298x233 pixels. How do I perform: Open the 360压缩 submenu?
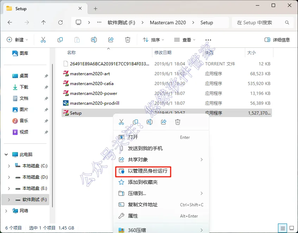pyautogui.click(x=161, y=230)
